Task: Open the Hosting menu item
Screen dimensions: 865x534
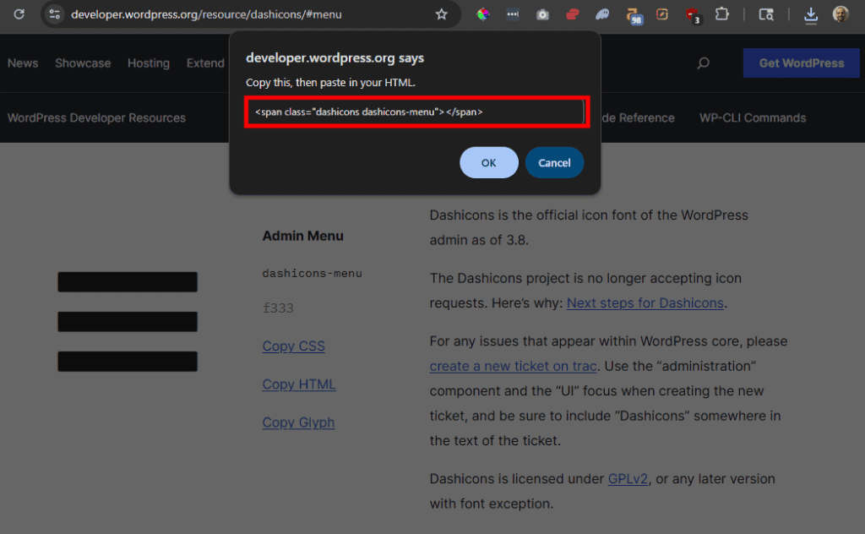Action: pos(149,63)
